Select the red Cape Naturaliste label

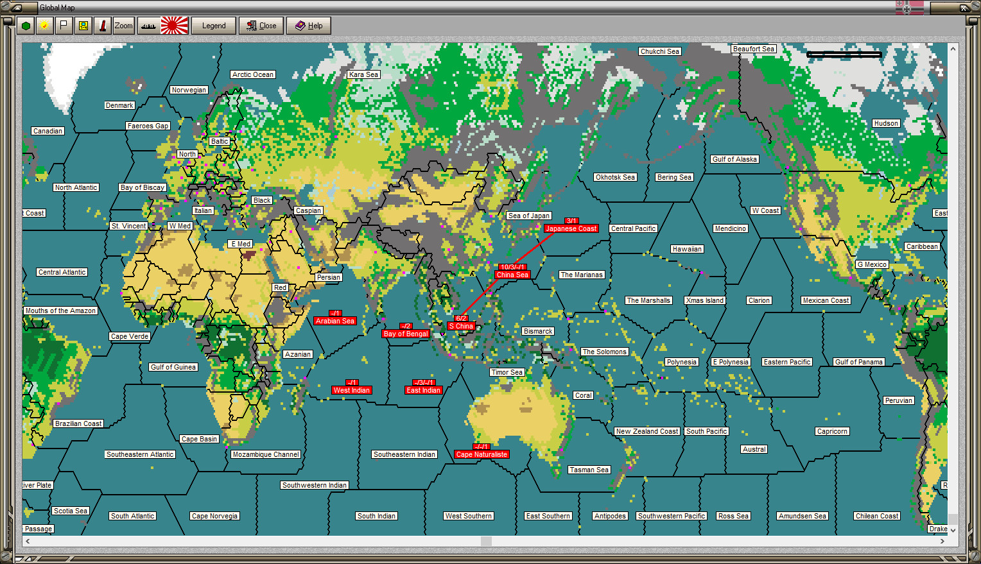[482, 454]
